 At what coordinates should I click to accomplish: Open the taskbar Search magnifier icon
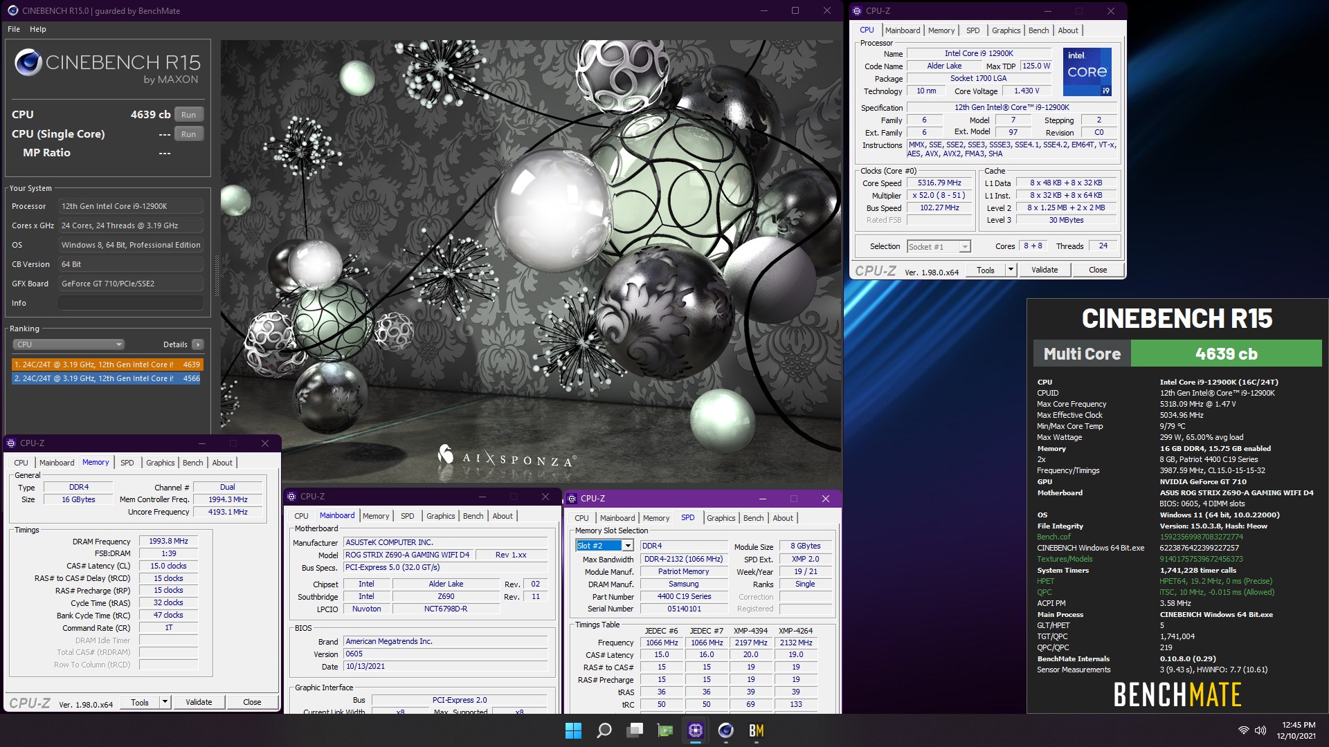(x=604, y=730)
